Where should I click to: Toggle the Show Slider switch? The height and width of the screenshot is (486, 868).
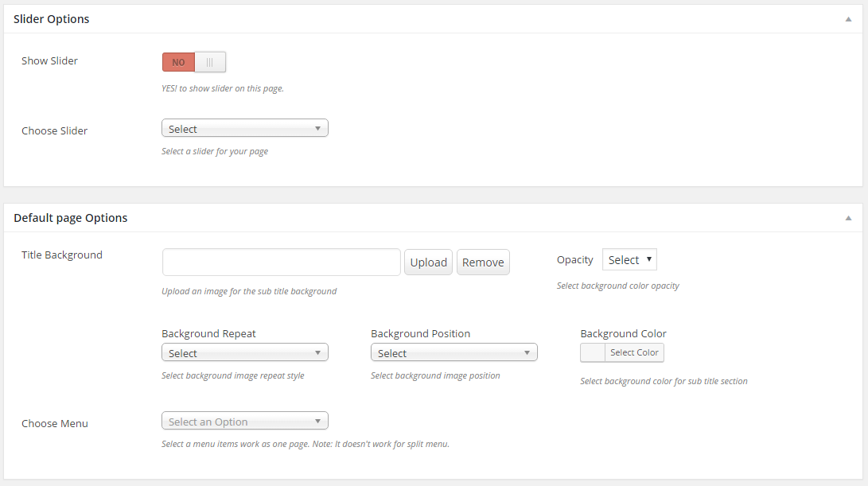(x=194, y=62)
